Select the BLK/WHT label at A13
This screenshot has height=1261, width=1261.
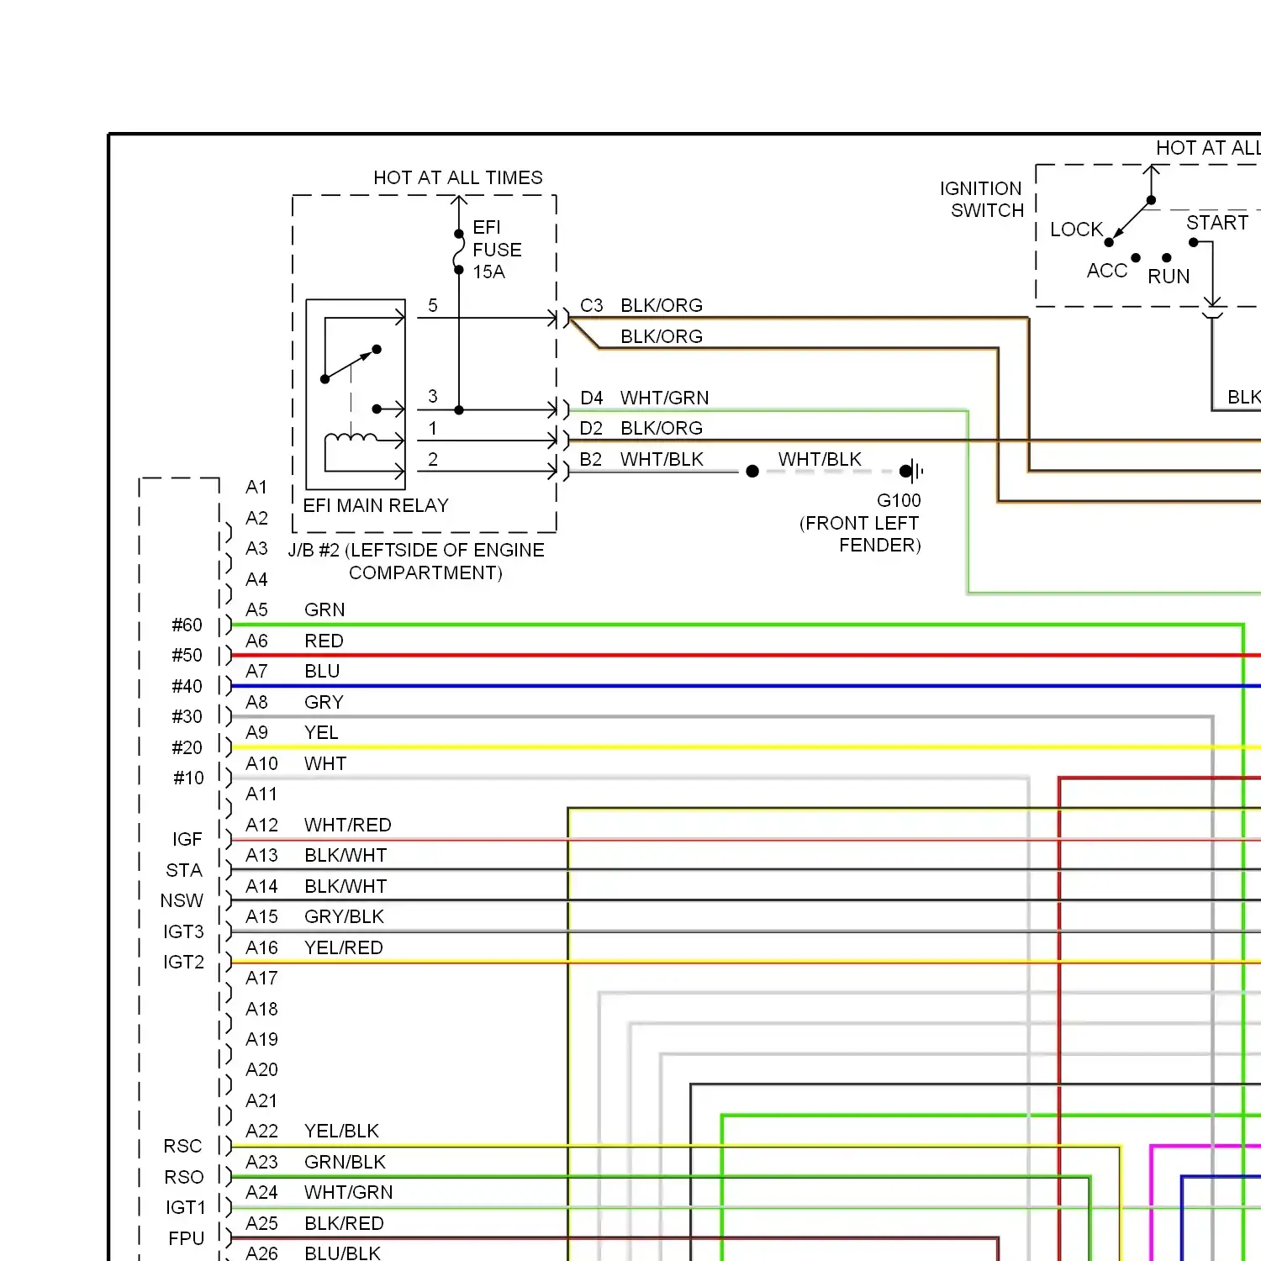(x=346, y=855)
